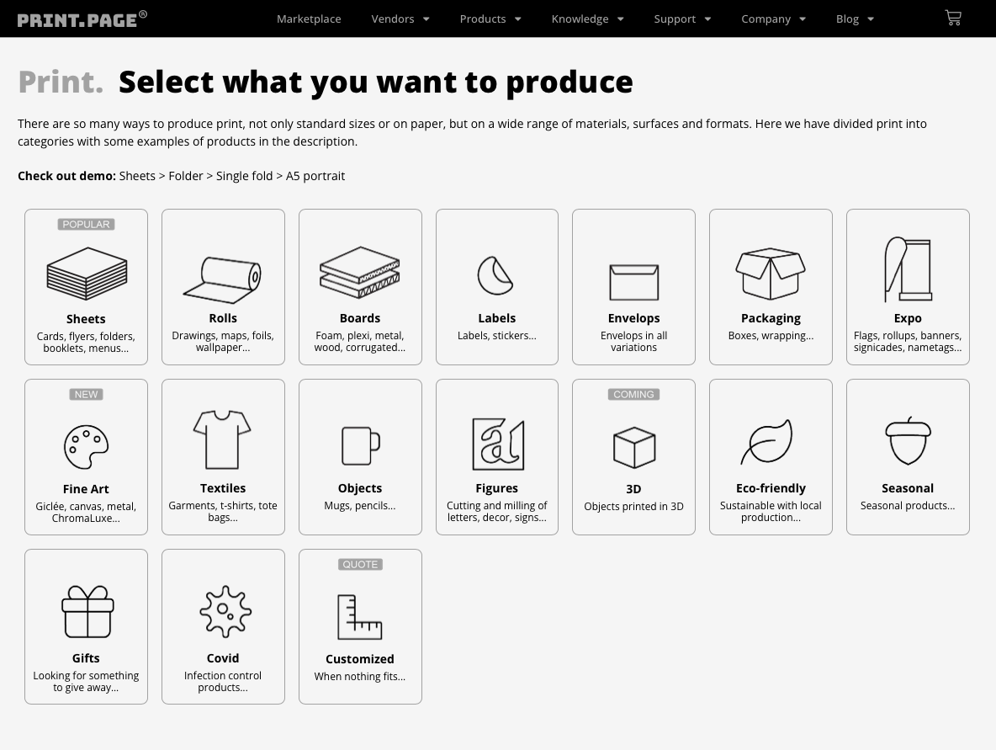Click the Gifts present box icon
The width and height of the screenshot is (996, 750).
[87, 611]
